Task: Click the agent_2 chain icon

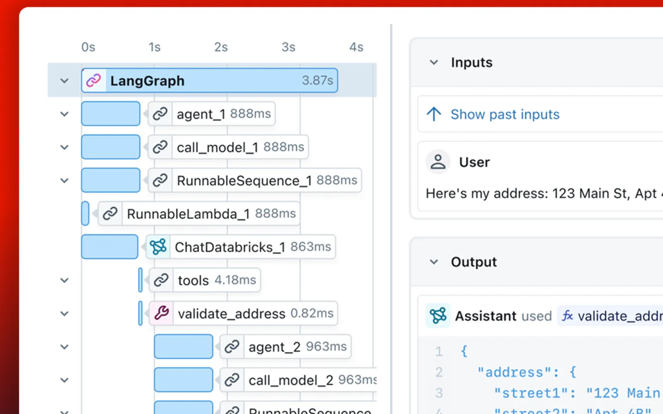Action: (x=232, y=347)
